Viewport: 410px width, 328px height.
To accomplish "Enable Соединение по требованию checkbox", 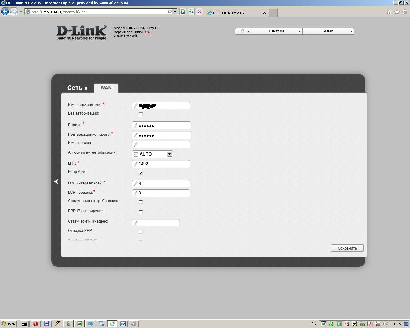I will pos(141,202).
